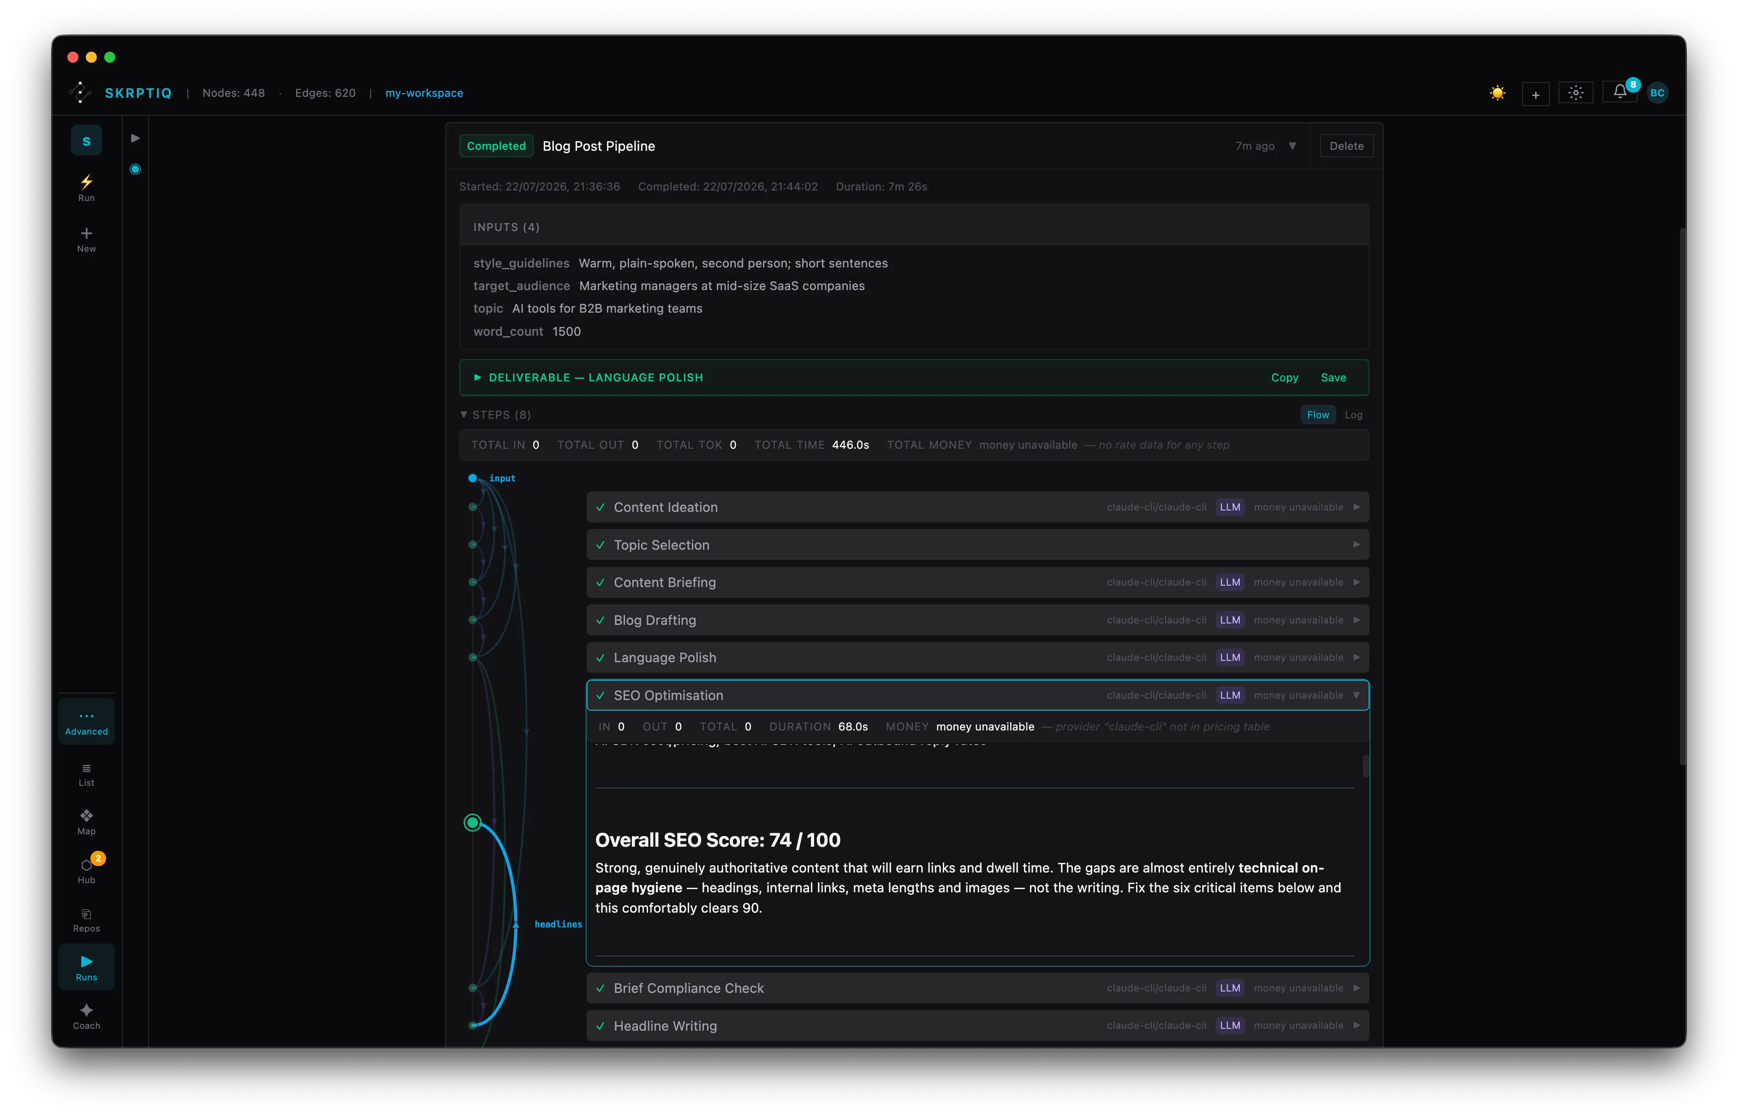This screenshot has height=1116, width=1738.
Task: Click the LLM badge on Headline Writing
Action: point(1229,1026)
